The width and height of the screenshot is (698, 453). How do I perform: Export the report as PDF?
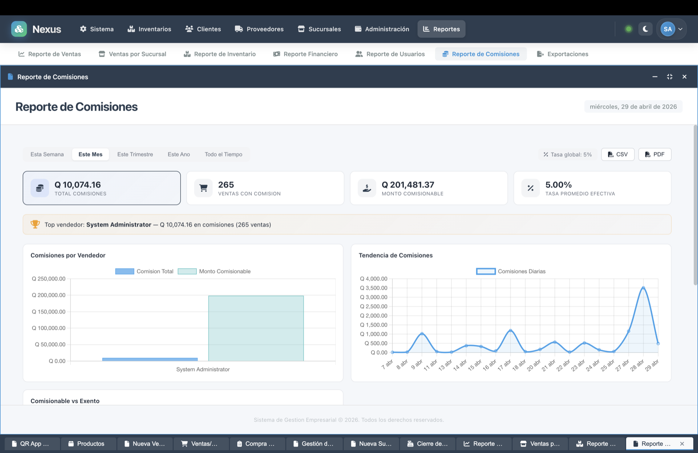[x=654, y=154]
